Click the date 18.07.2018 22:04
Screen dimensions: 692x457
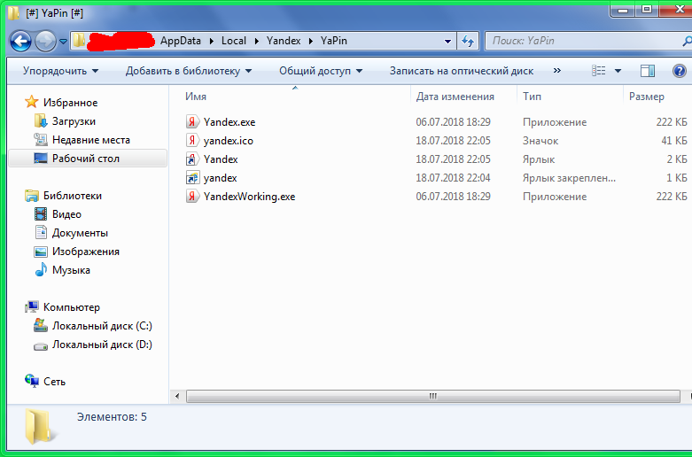point(454,178)
